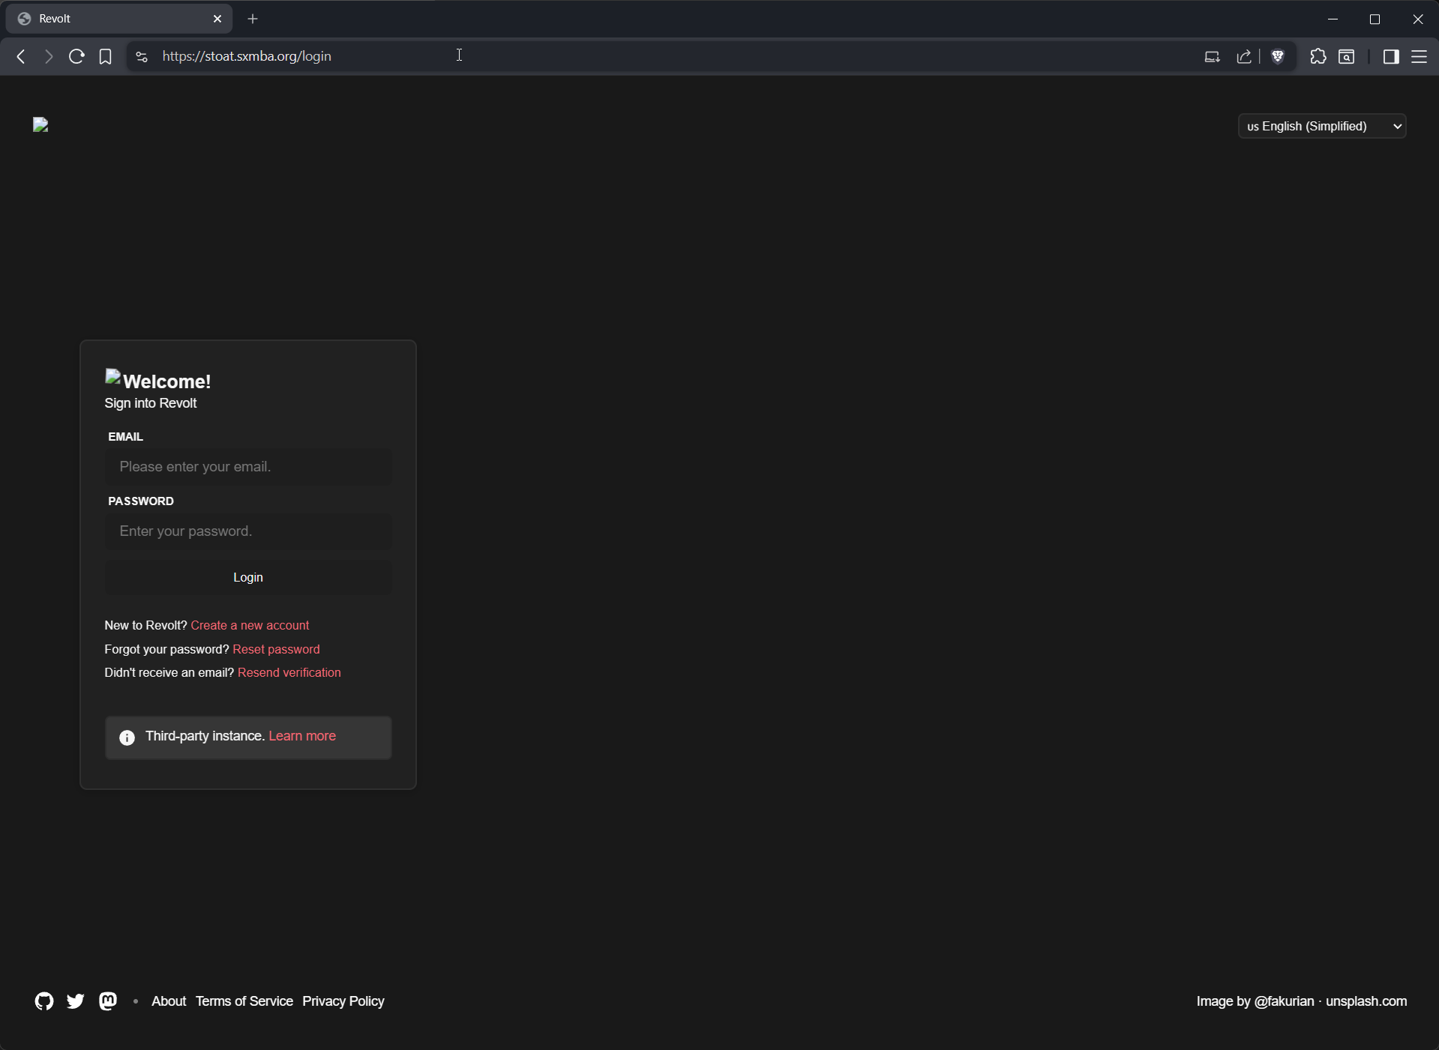Open the Terms of Service link
Viewport: 1439px width, 1050px height.
(244, 1001)
